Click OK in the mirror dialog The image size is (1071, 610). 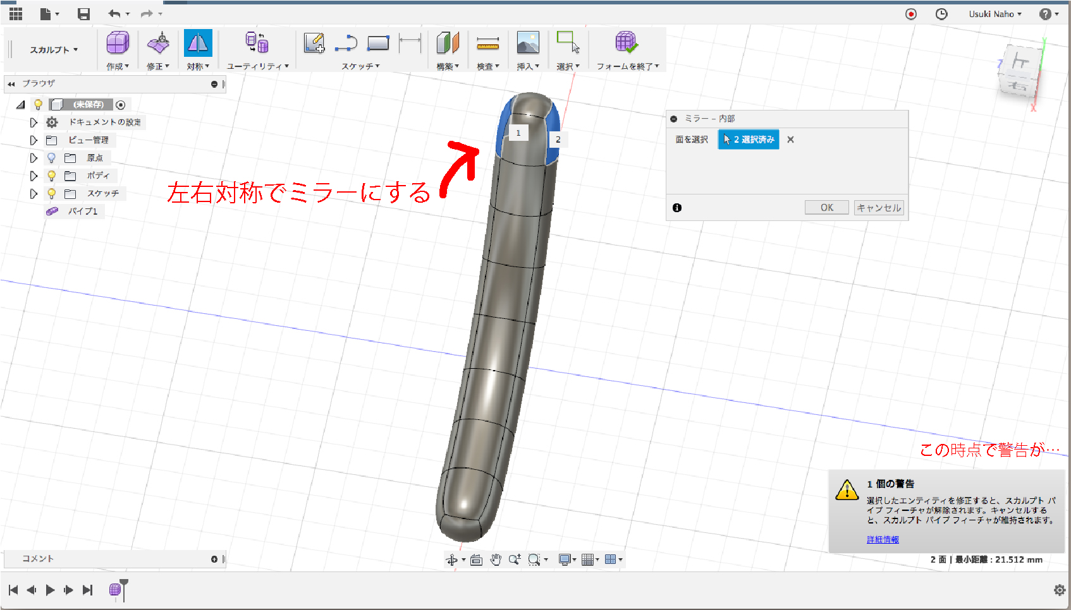tap(826, 208)
